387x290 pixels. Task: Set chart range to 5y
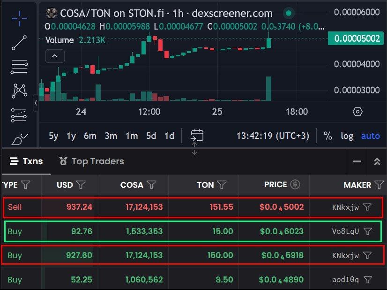pyautogui.click(x=53, y=136)
